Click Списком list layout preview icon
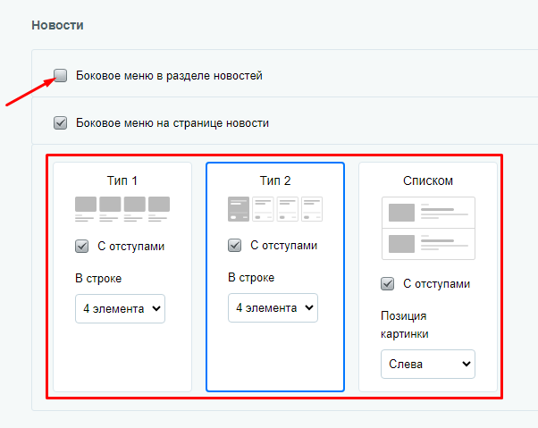The image size is (538, 428). tap(428, 228)
